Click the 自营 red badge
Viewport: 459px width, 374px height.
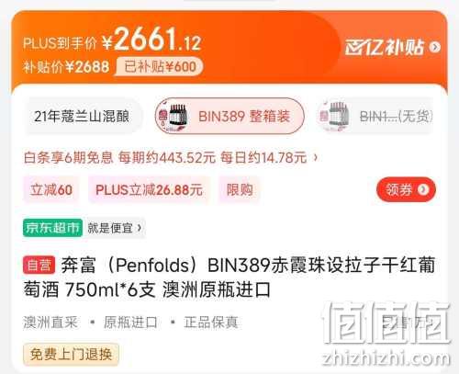click(x=39, y=265)
